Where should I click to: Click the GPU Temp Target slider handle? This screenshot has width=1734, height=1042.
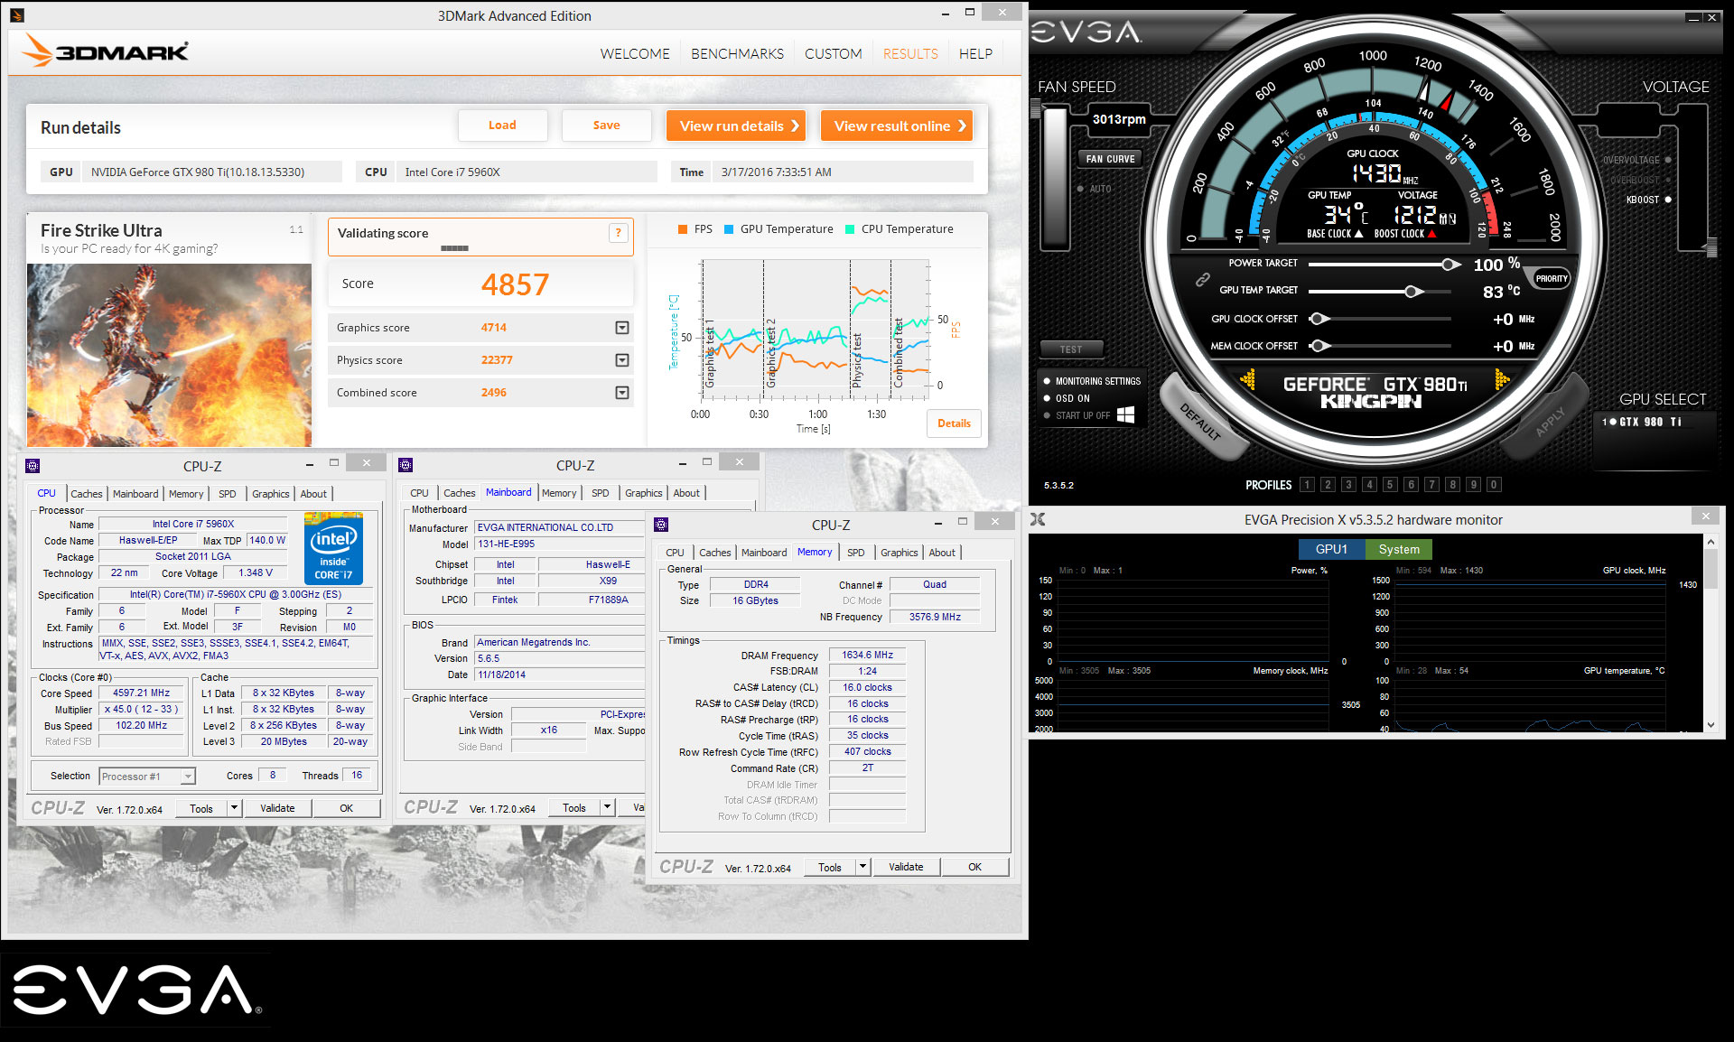click(x=1412, y=291)
